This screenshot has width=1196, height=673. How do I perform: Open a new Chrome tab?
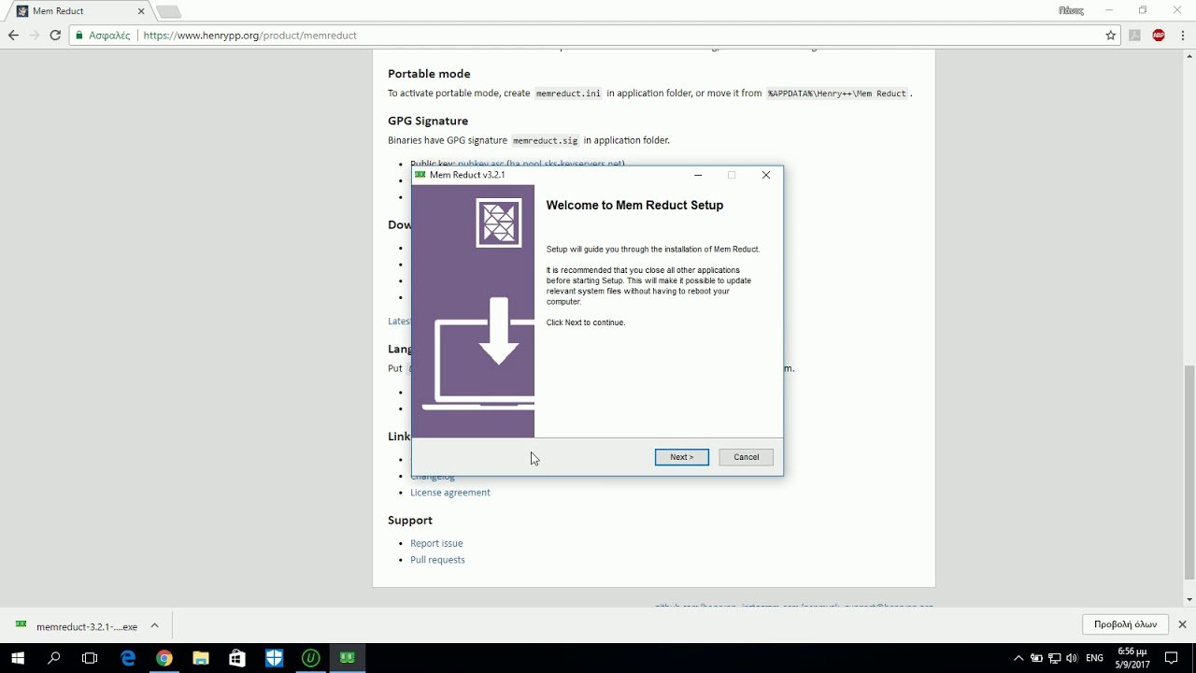[x=168, y=11]
